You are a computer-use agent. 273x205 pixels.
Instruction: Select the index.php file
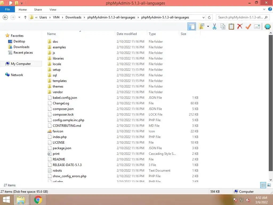click(x=59, y=137)
